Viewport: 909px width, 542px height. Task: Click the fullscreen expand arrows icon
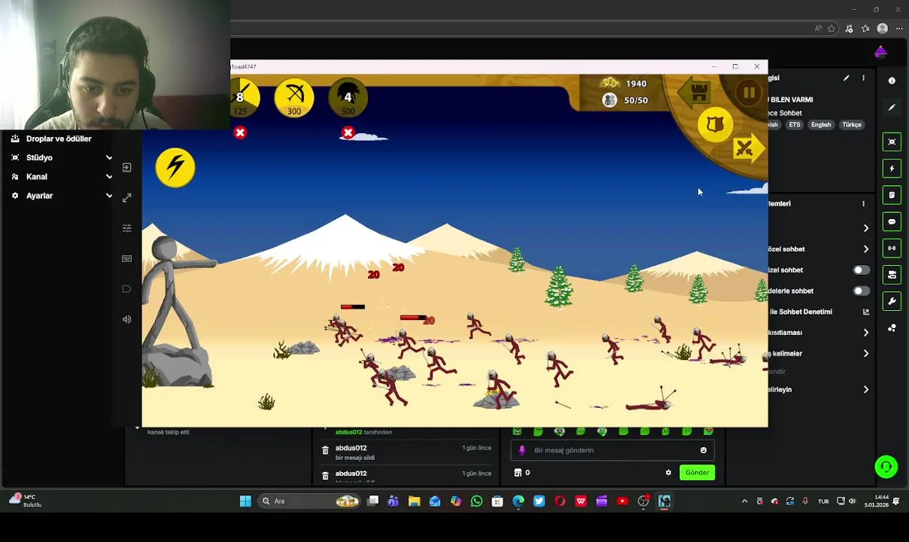(126, 197)
